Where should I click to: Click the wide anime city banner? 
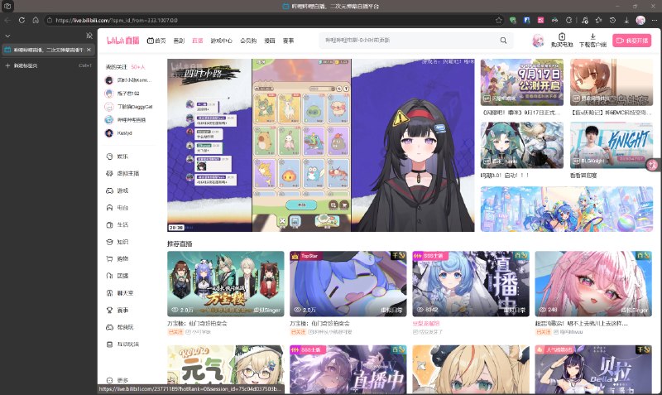[x=567, y=210]
